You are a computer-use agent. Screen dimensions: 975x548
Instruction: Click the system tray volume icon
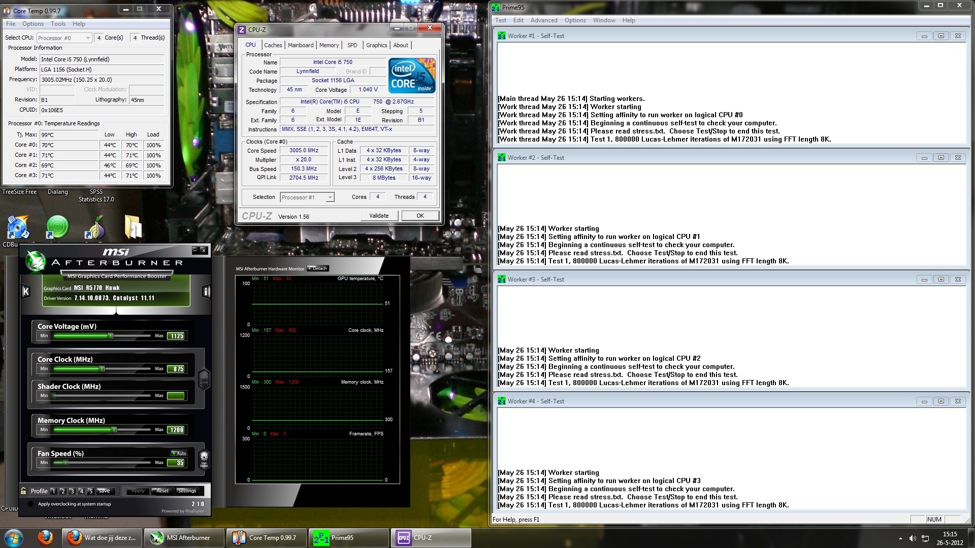[913, 538]
